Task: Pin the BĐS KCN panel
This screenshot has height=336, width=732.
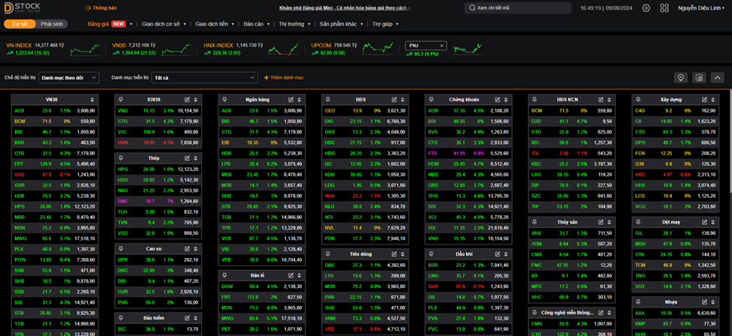Action: (535, 100)
